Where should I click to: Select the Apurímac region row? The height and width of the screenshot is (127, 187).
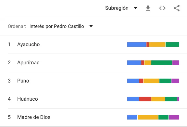tap(93, 63)
